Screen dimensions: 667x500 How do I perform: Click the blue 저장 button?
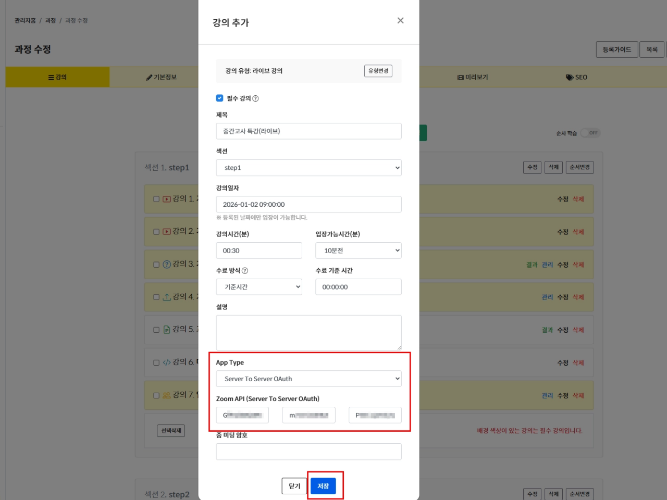[x=323, y=486]
